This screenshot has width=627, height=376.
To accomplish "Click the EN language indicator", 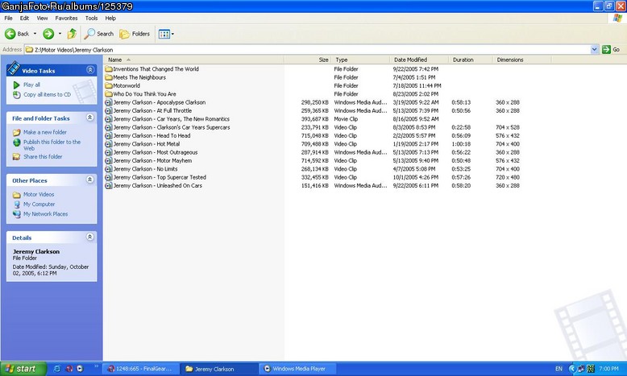I will [559, 369].
